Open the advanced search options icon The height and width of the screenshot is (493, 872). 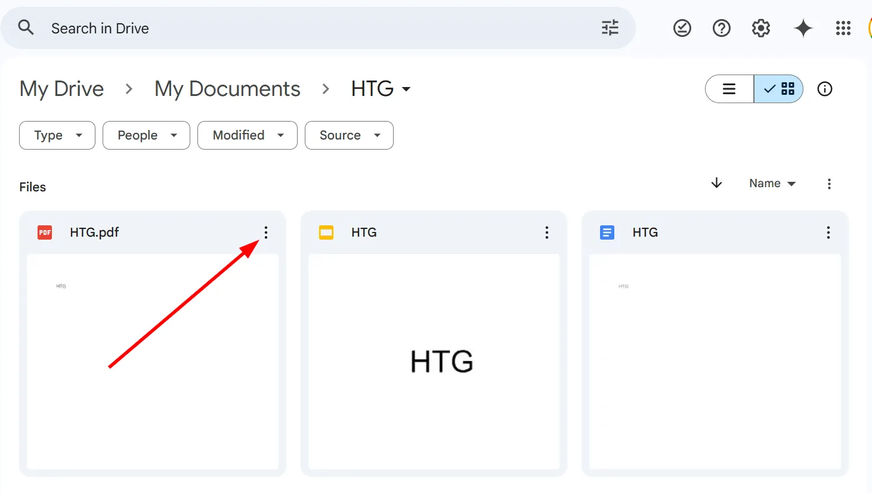(x=609, y=27)
